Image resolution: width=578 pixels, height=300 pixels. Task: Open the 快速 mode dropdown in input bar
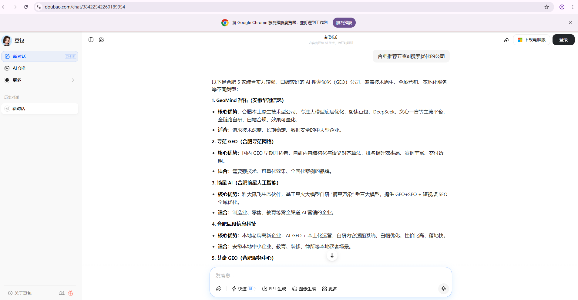pos(243,289)
